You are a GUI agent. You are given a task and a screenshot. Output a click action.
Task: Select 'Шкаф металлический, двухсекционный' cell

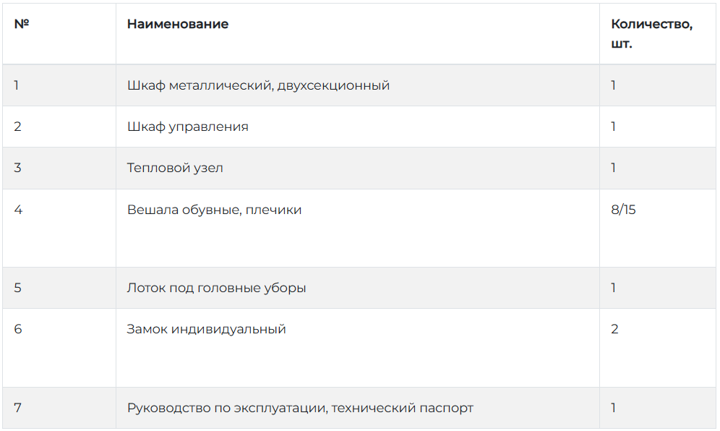click(357, 85)
